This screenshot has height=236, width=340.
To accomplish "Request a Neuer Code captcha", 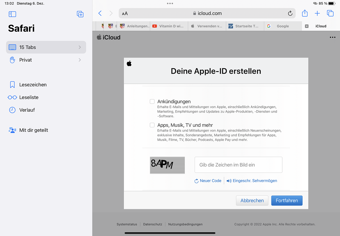I will pos(208,181).
